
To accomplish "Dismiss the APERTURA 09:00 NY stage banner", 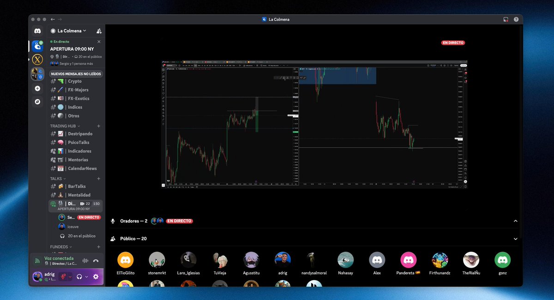I will tap(99, 42).
